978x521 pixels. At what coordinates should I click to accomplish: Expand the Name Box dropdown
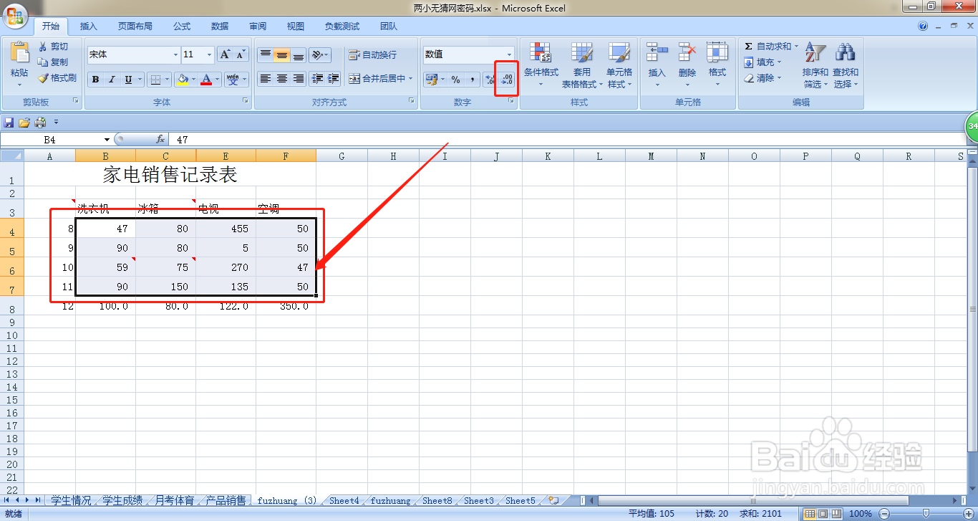coord(107,140)
